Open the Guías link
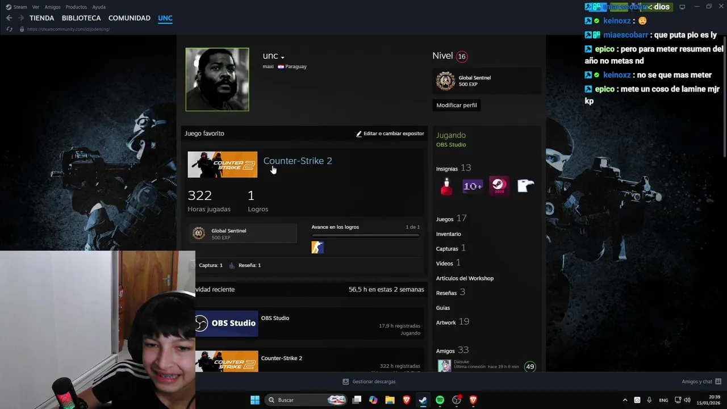This screenshot has width=727, height=409. click(443, 308)
